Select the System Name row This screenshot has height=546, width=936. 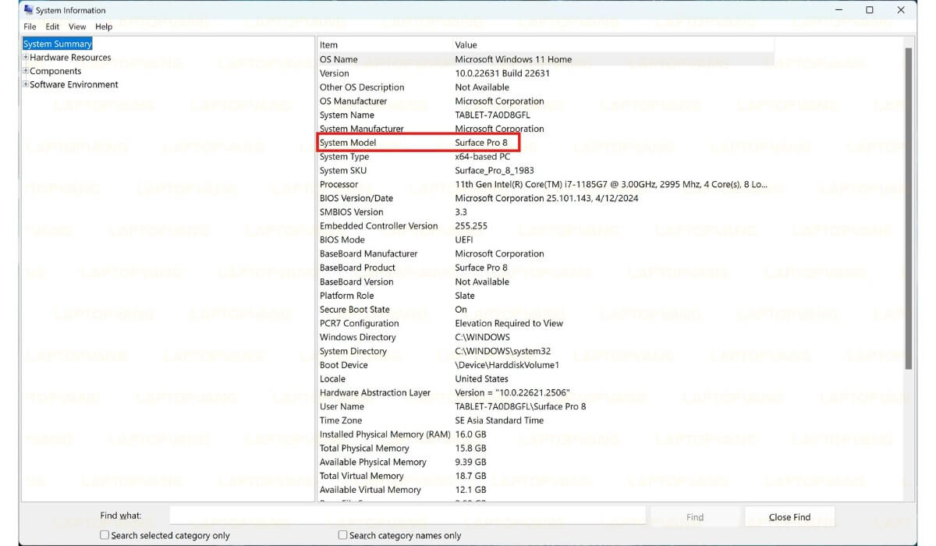[546, 115]
